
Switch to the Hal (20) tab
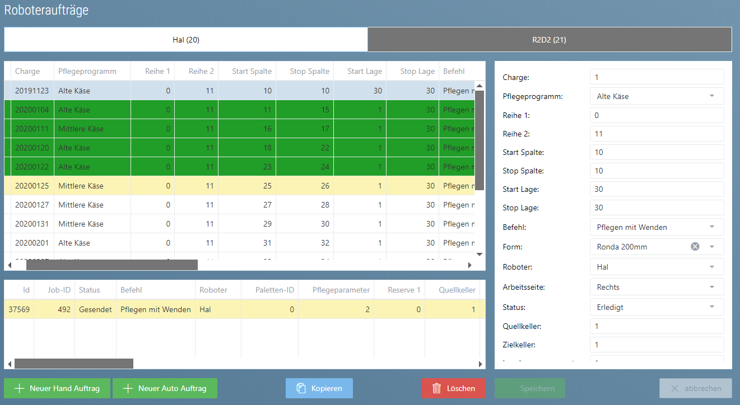(x=186, y=40)
